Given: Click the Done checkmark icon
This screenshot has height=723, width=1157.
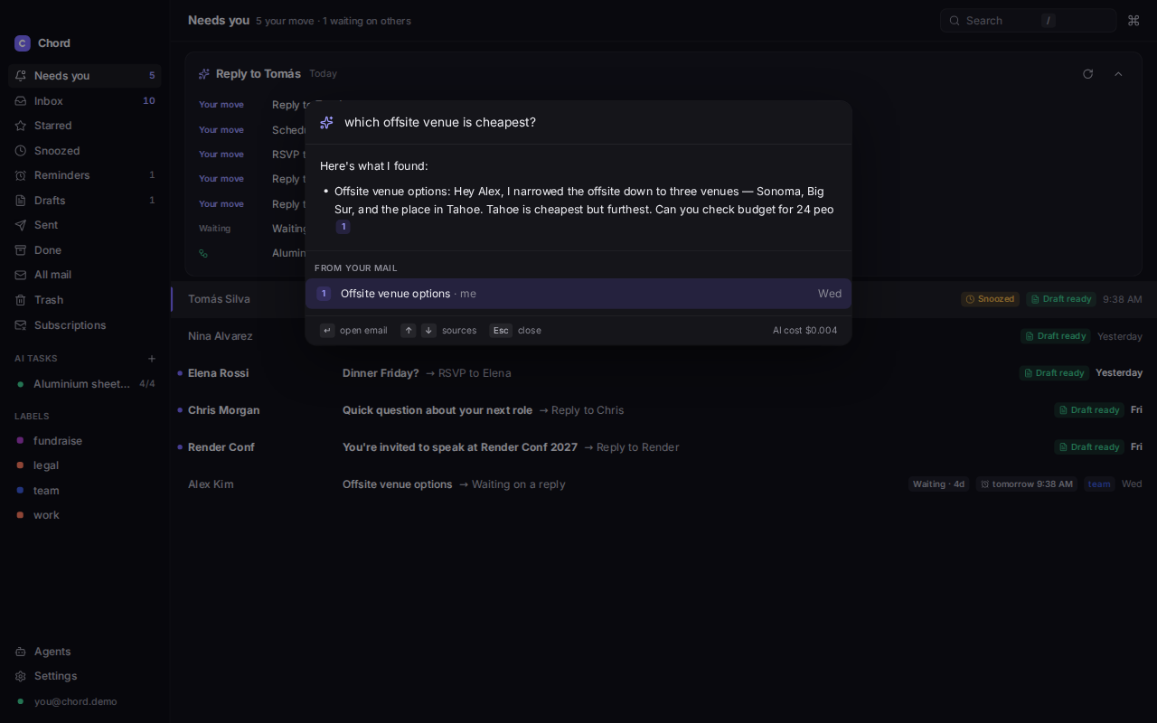Looking at the screenshot, I should pos(21,249).
